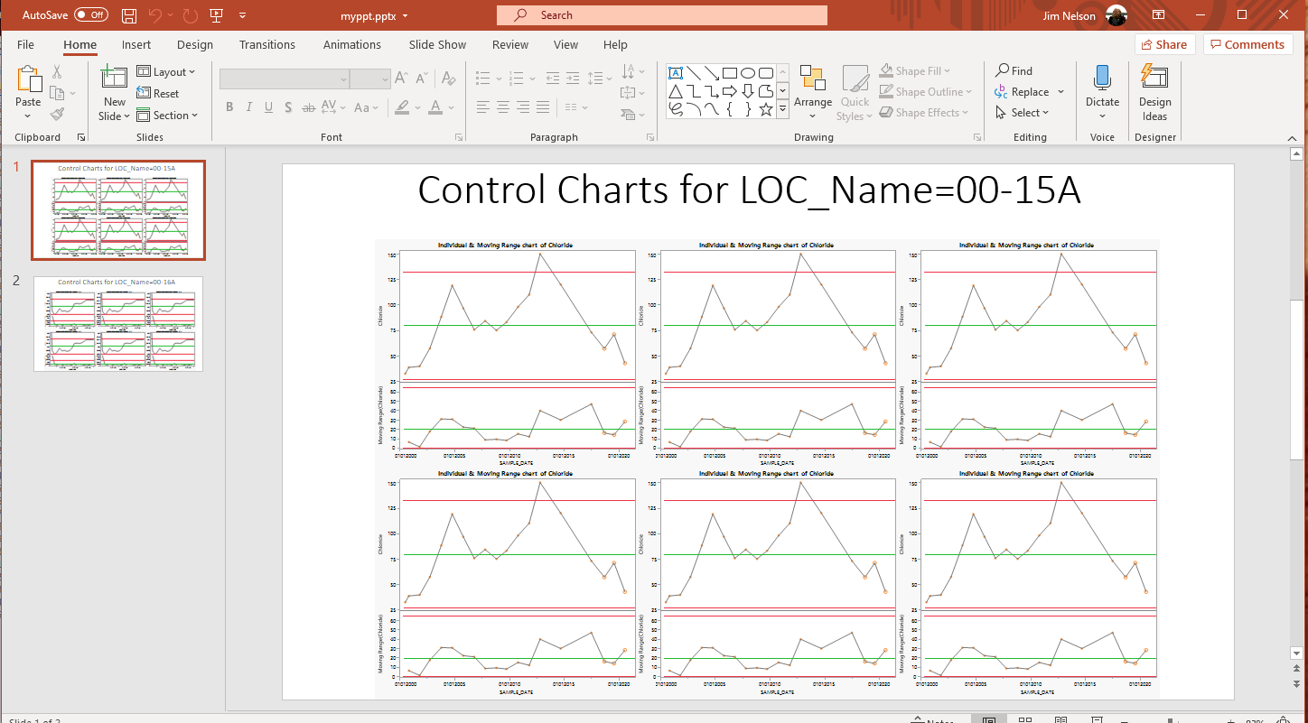Open the Comments pane
The height and width of the screenshot is (723, 1308).
[1247, 43]
